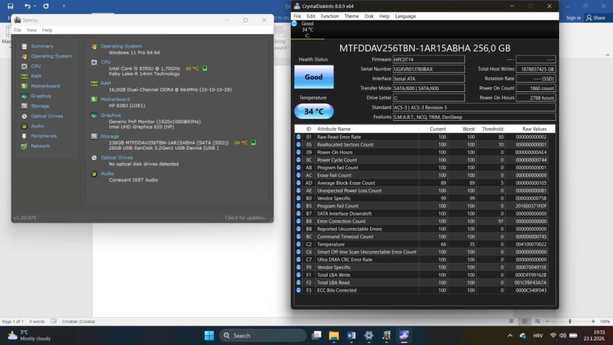This screenshot has width=613, height=345.
Task: Choose Storage icon in Speccy sidebar
Action: pos(24,106)
